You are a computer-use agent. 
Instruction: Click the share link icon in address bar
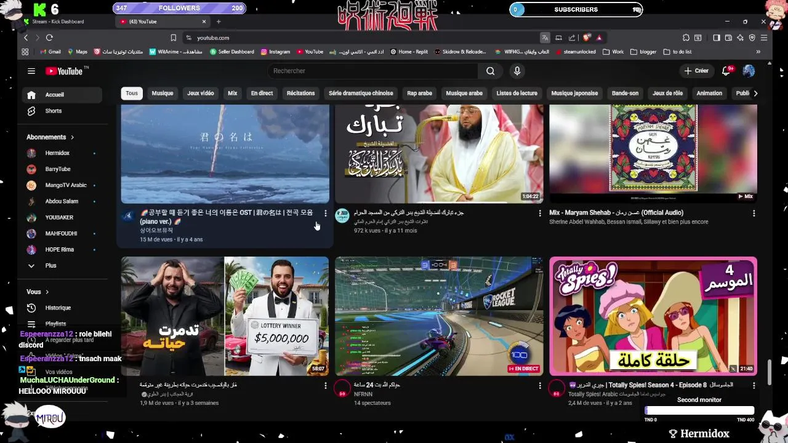(x=572, y=38)
